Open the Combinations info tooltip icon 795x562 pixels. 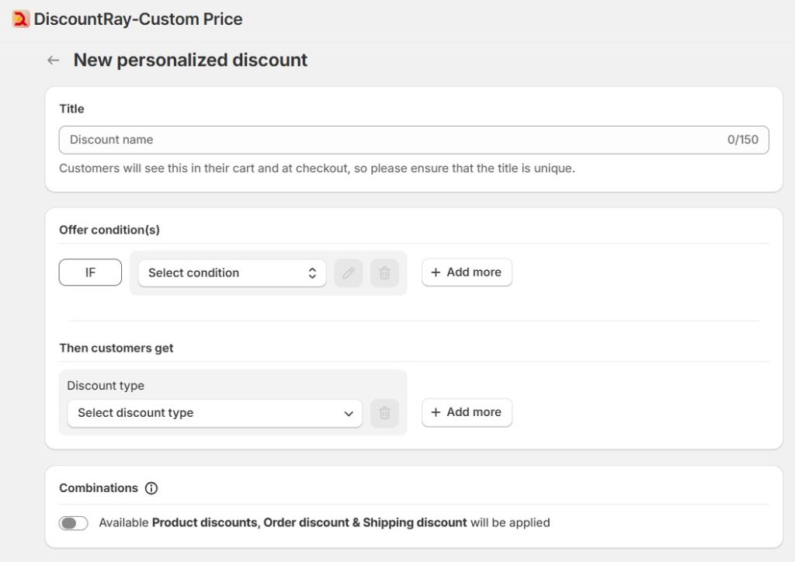(x=153, y=488)
